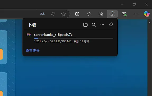Viewport: 152px width, 96px height.
Task: Open 查看更多 link
Action: pos(33,50)
